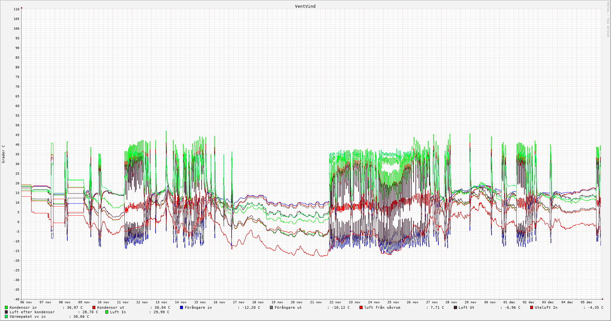Click the red Kondensor ut legend swatch

click(94, 307)
